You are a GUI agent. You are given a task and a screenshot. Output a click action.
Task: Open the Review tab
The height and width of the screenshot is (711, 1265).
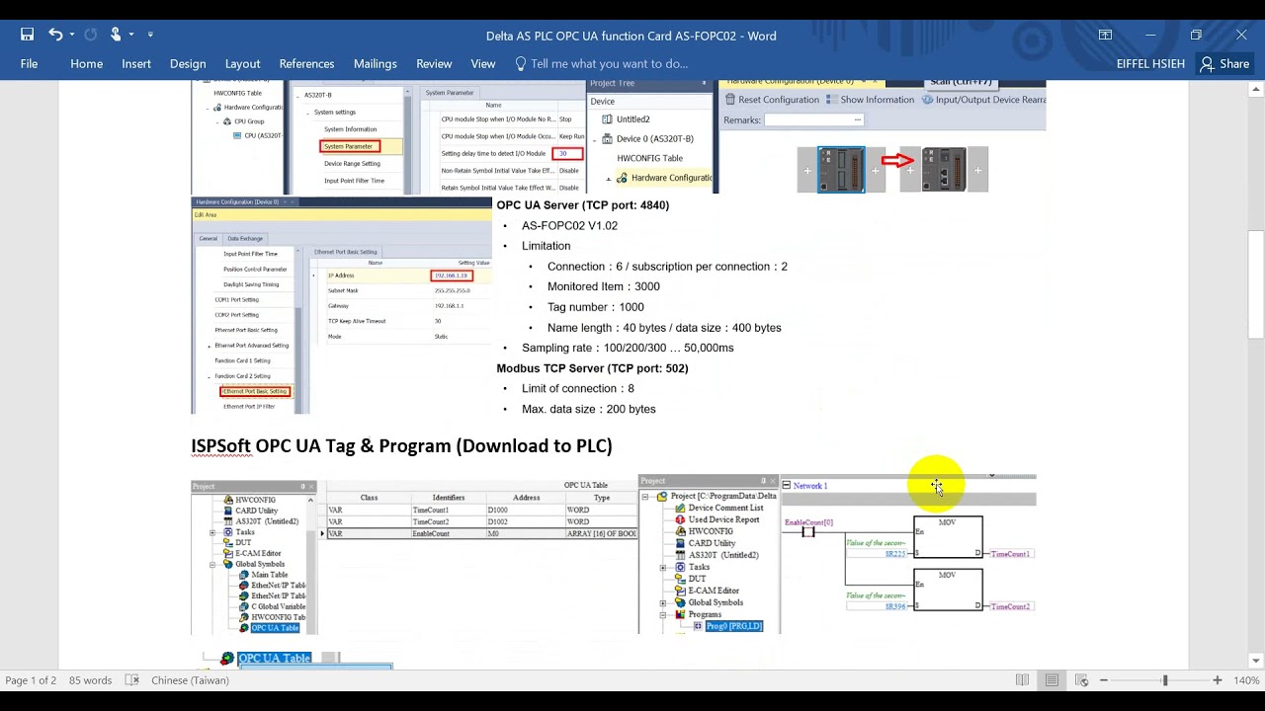[434, 63]
